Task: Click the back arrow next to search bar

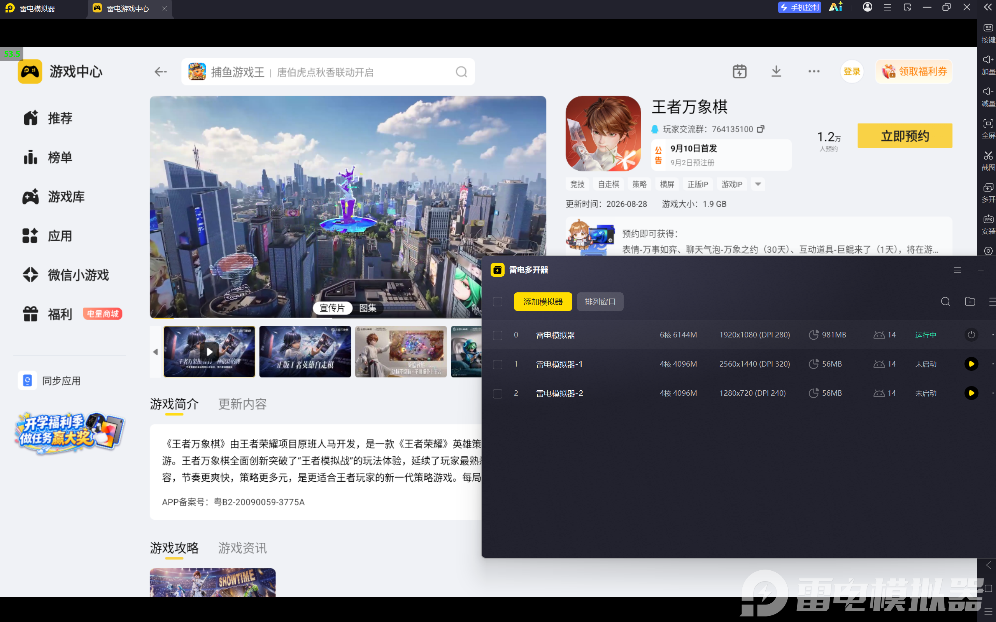Action: tap(161, 72)
